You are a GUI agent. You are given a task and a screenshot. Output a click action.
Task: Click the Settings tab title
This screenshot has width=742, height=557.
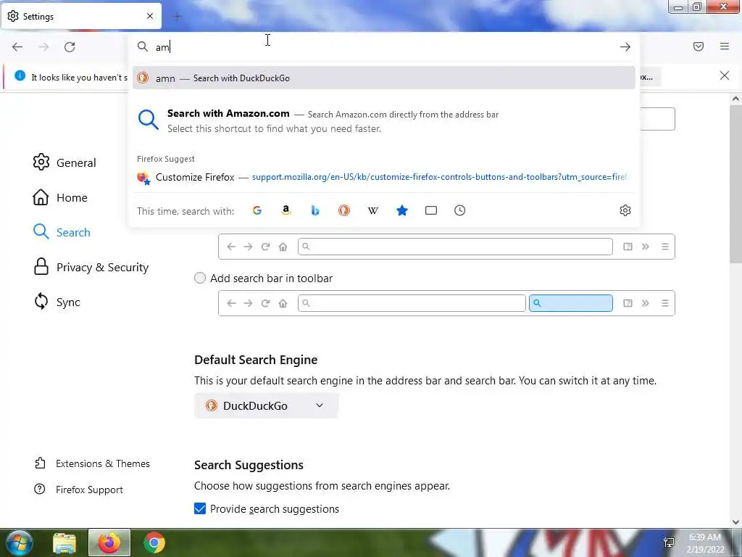tap(38, 17)
